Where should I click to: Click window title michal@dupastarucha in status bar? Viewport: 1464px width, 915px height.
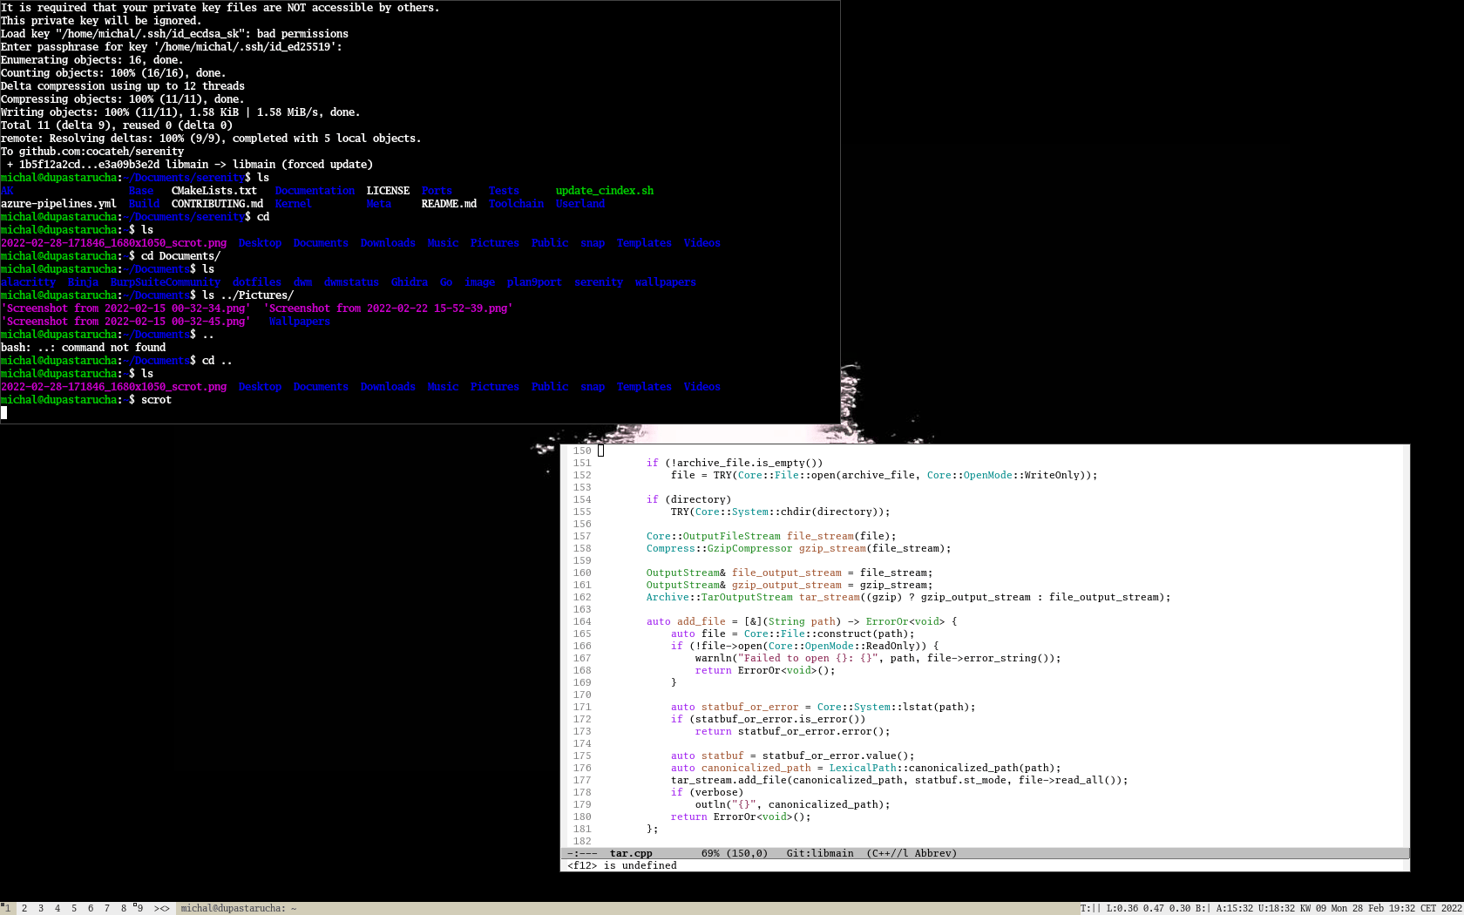point(238,908)
